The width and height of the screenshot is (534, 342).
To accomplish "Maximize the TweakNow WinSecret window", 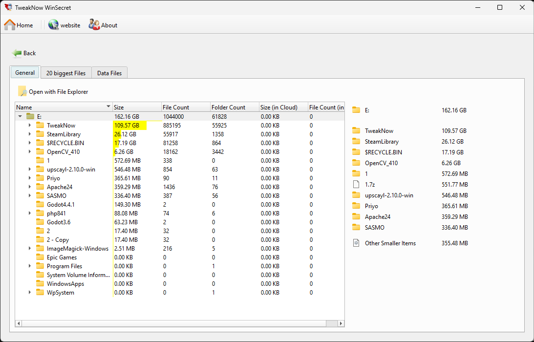I will (500, 7).
